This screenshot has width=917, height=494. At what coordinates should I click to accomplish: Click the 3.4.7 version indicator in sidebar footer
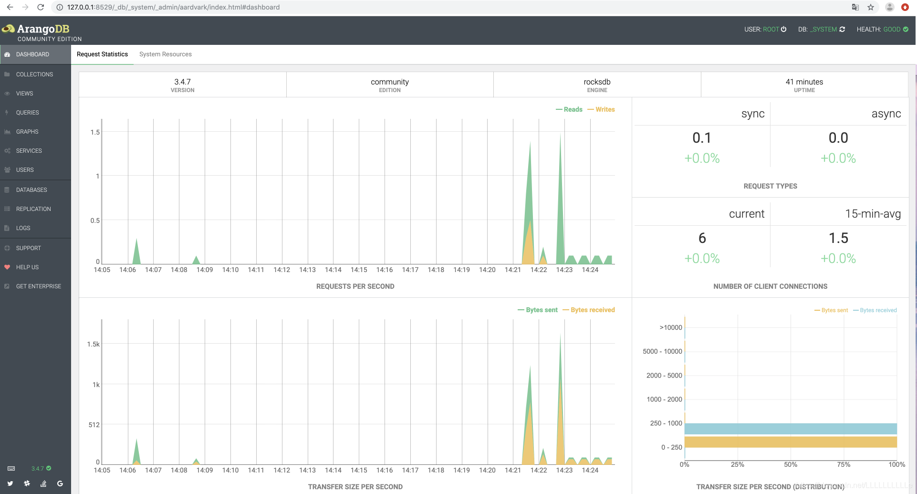click(x=41, y=468)
